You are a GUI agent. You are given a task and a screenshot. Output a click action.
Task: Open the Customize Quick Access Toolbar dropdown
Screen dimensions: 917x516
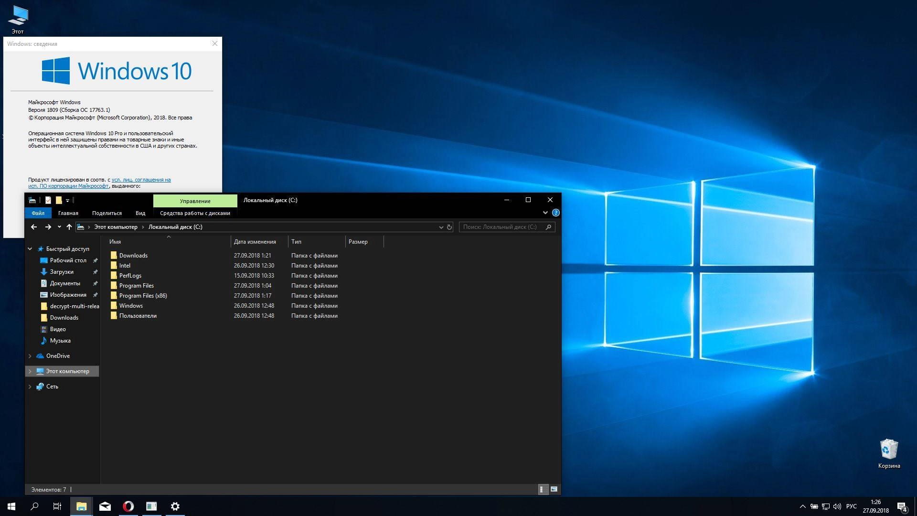pyautogui.click(x=67, y=201)
